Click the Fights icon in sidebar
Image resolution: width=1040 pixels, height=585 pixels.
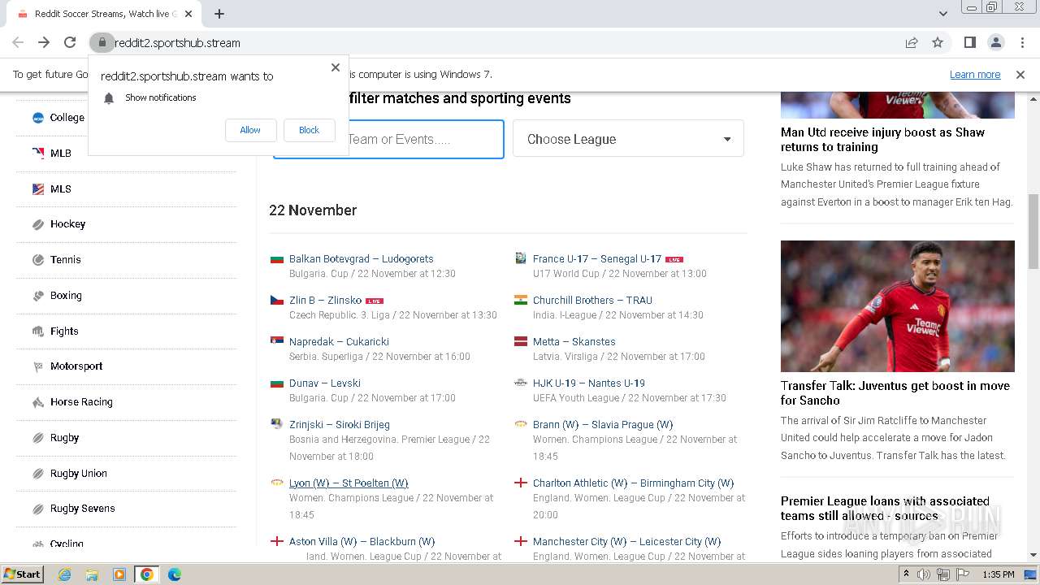click(38, 331)
